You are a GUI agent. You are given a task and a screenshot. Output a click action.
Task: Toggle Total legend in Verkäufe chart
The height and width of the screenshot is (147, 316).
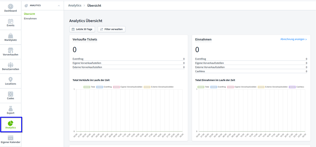point(87,87)
